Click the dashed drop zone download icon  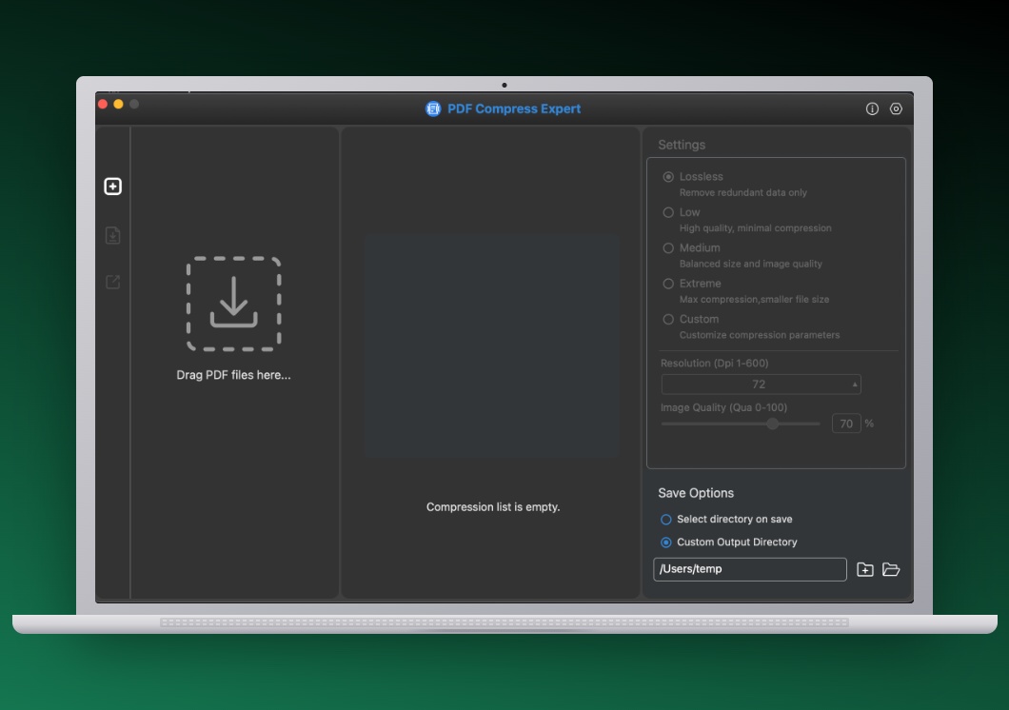233,304
